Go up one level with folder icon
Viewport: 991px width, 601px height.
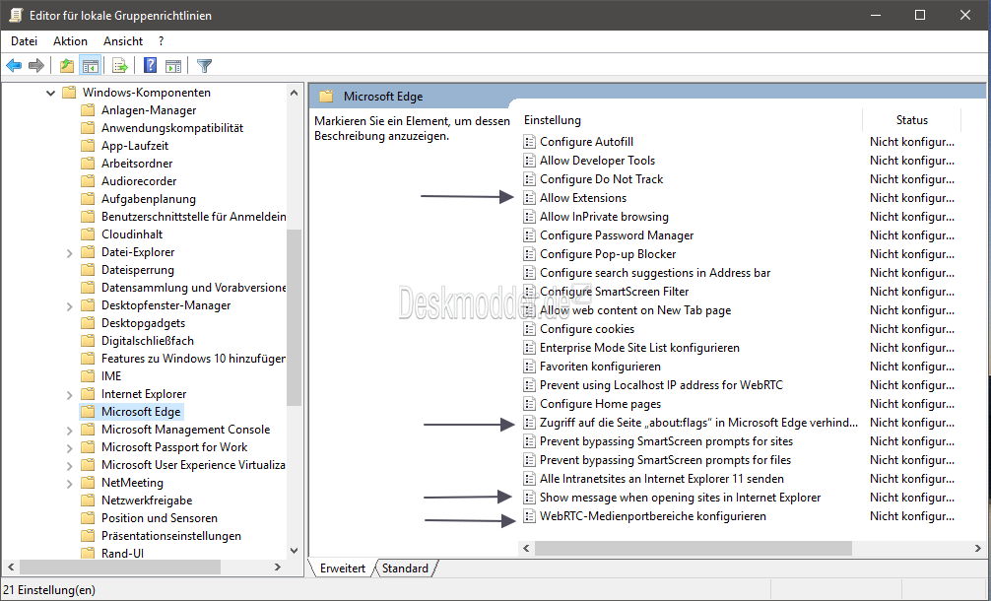(66, 65)
